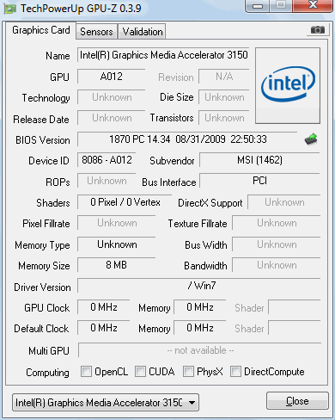Click the Intel vendor logo
The width and height of the screenshot is (335, 420).
pyautogui.click(x=288, y=85)
